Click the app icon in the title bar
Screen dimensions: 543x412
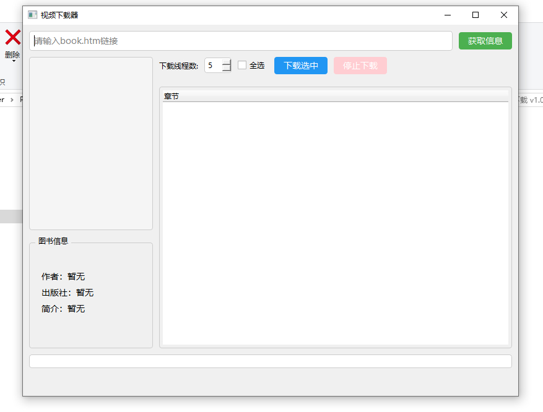click(x=33, y=15)
